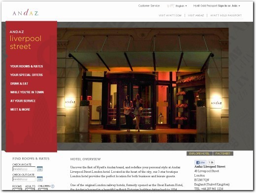Click the address line 40 Liverpool Street
This screenshot has height=193, width=256.
tap(207, 171)
